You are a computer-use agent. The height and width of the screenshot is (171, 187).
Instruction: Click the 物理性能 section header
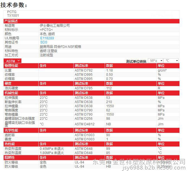11,66
